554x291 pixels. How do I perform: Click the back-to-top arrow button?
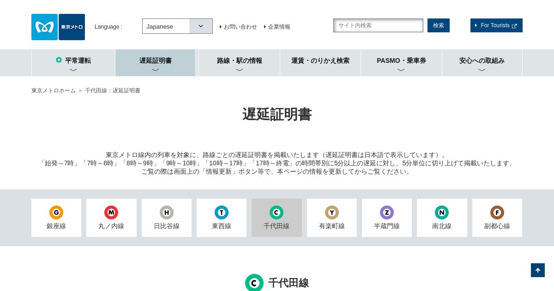tap(538, 270)
